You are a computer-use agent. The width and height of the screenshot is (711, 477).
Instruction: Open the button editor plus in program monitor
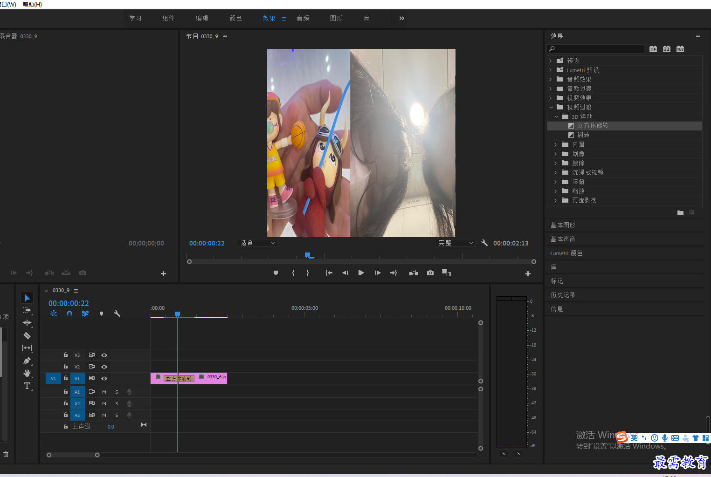pos(528,274)
